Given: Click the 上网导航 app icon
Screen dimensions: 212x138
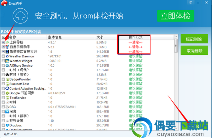Looking at the screenshot, I should pos(7,42).
